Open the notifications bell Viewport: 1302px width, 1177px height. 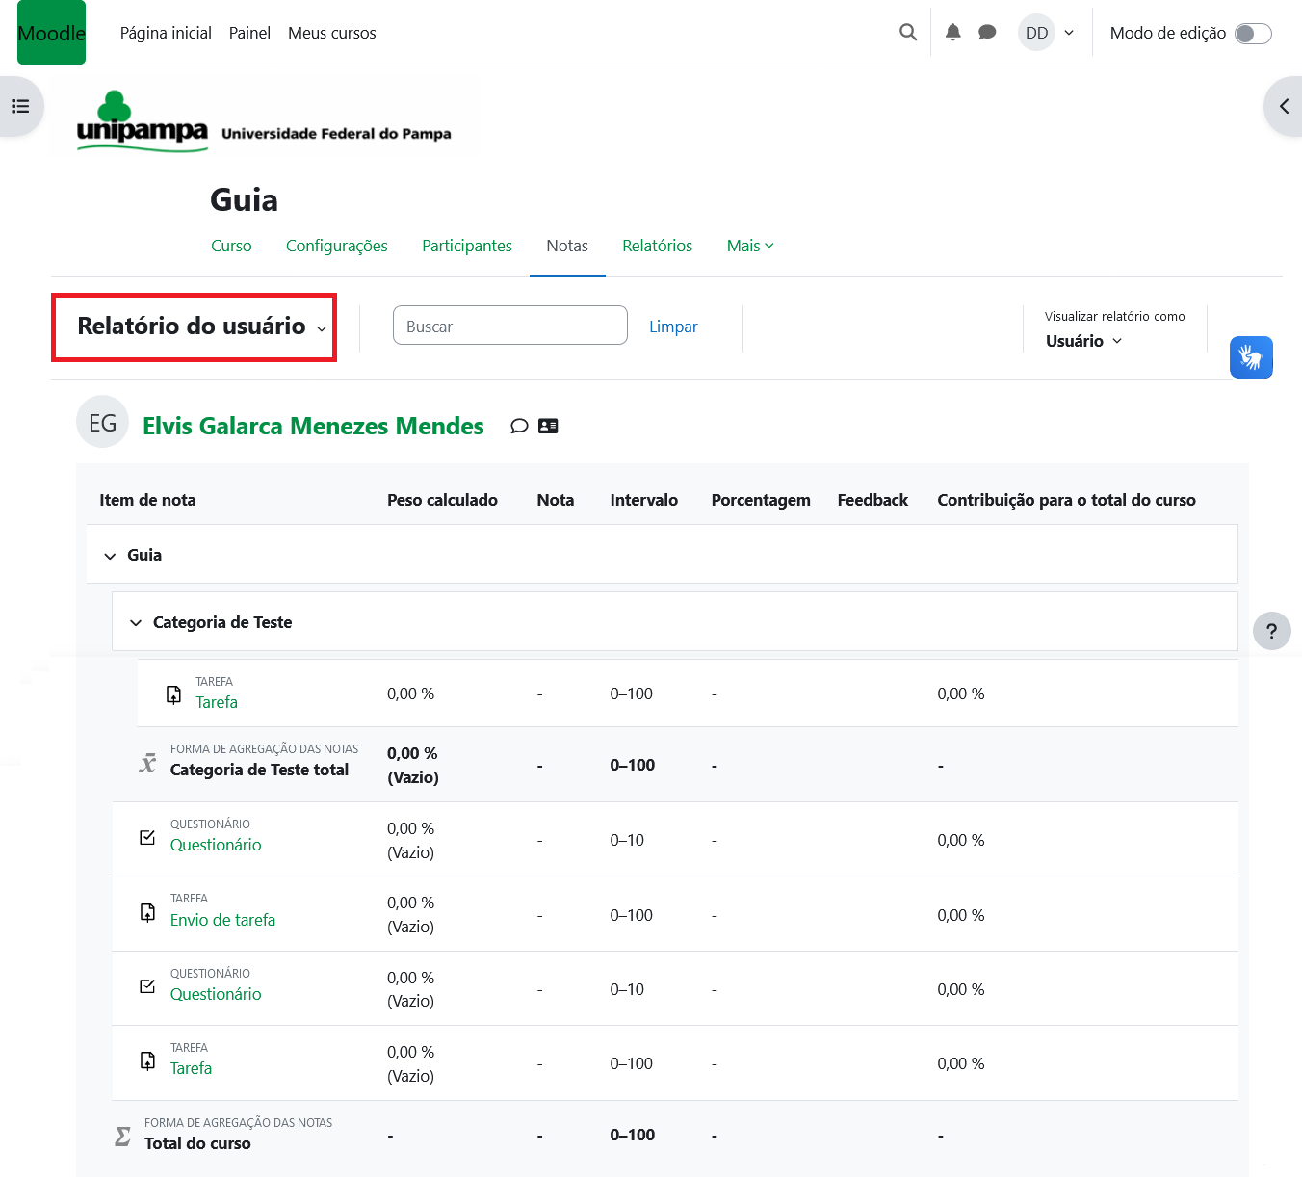[952, 33]
